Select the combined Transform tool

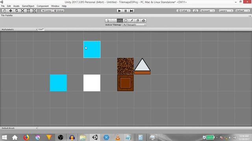tap(34, 11)
